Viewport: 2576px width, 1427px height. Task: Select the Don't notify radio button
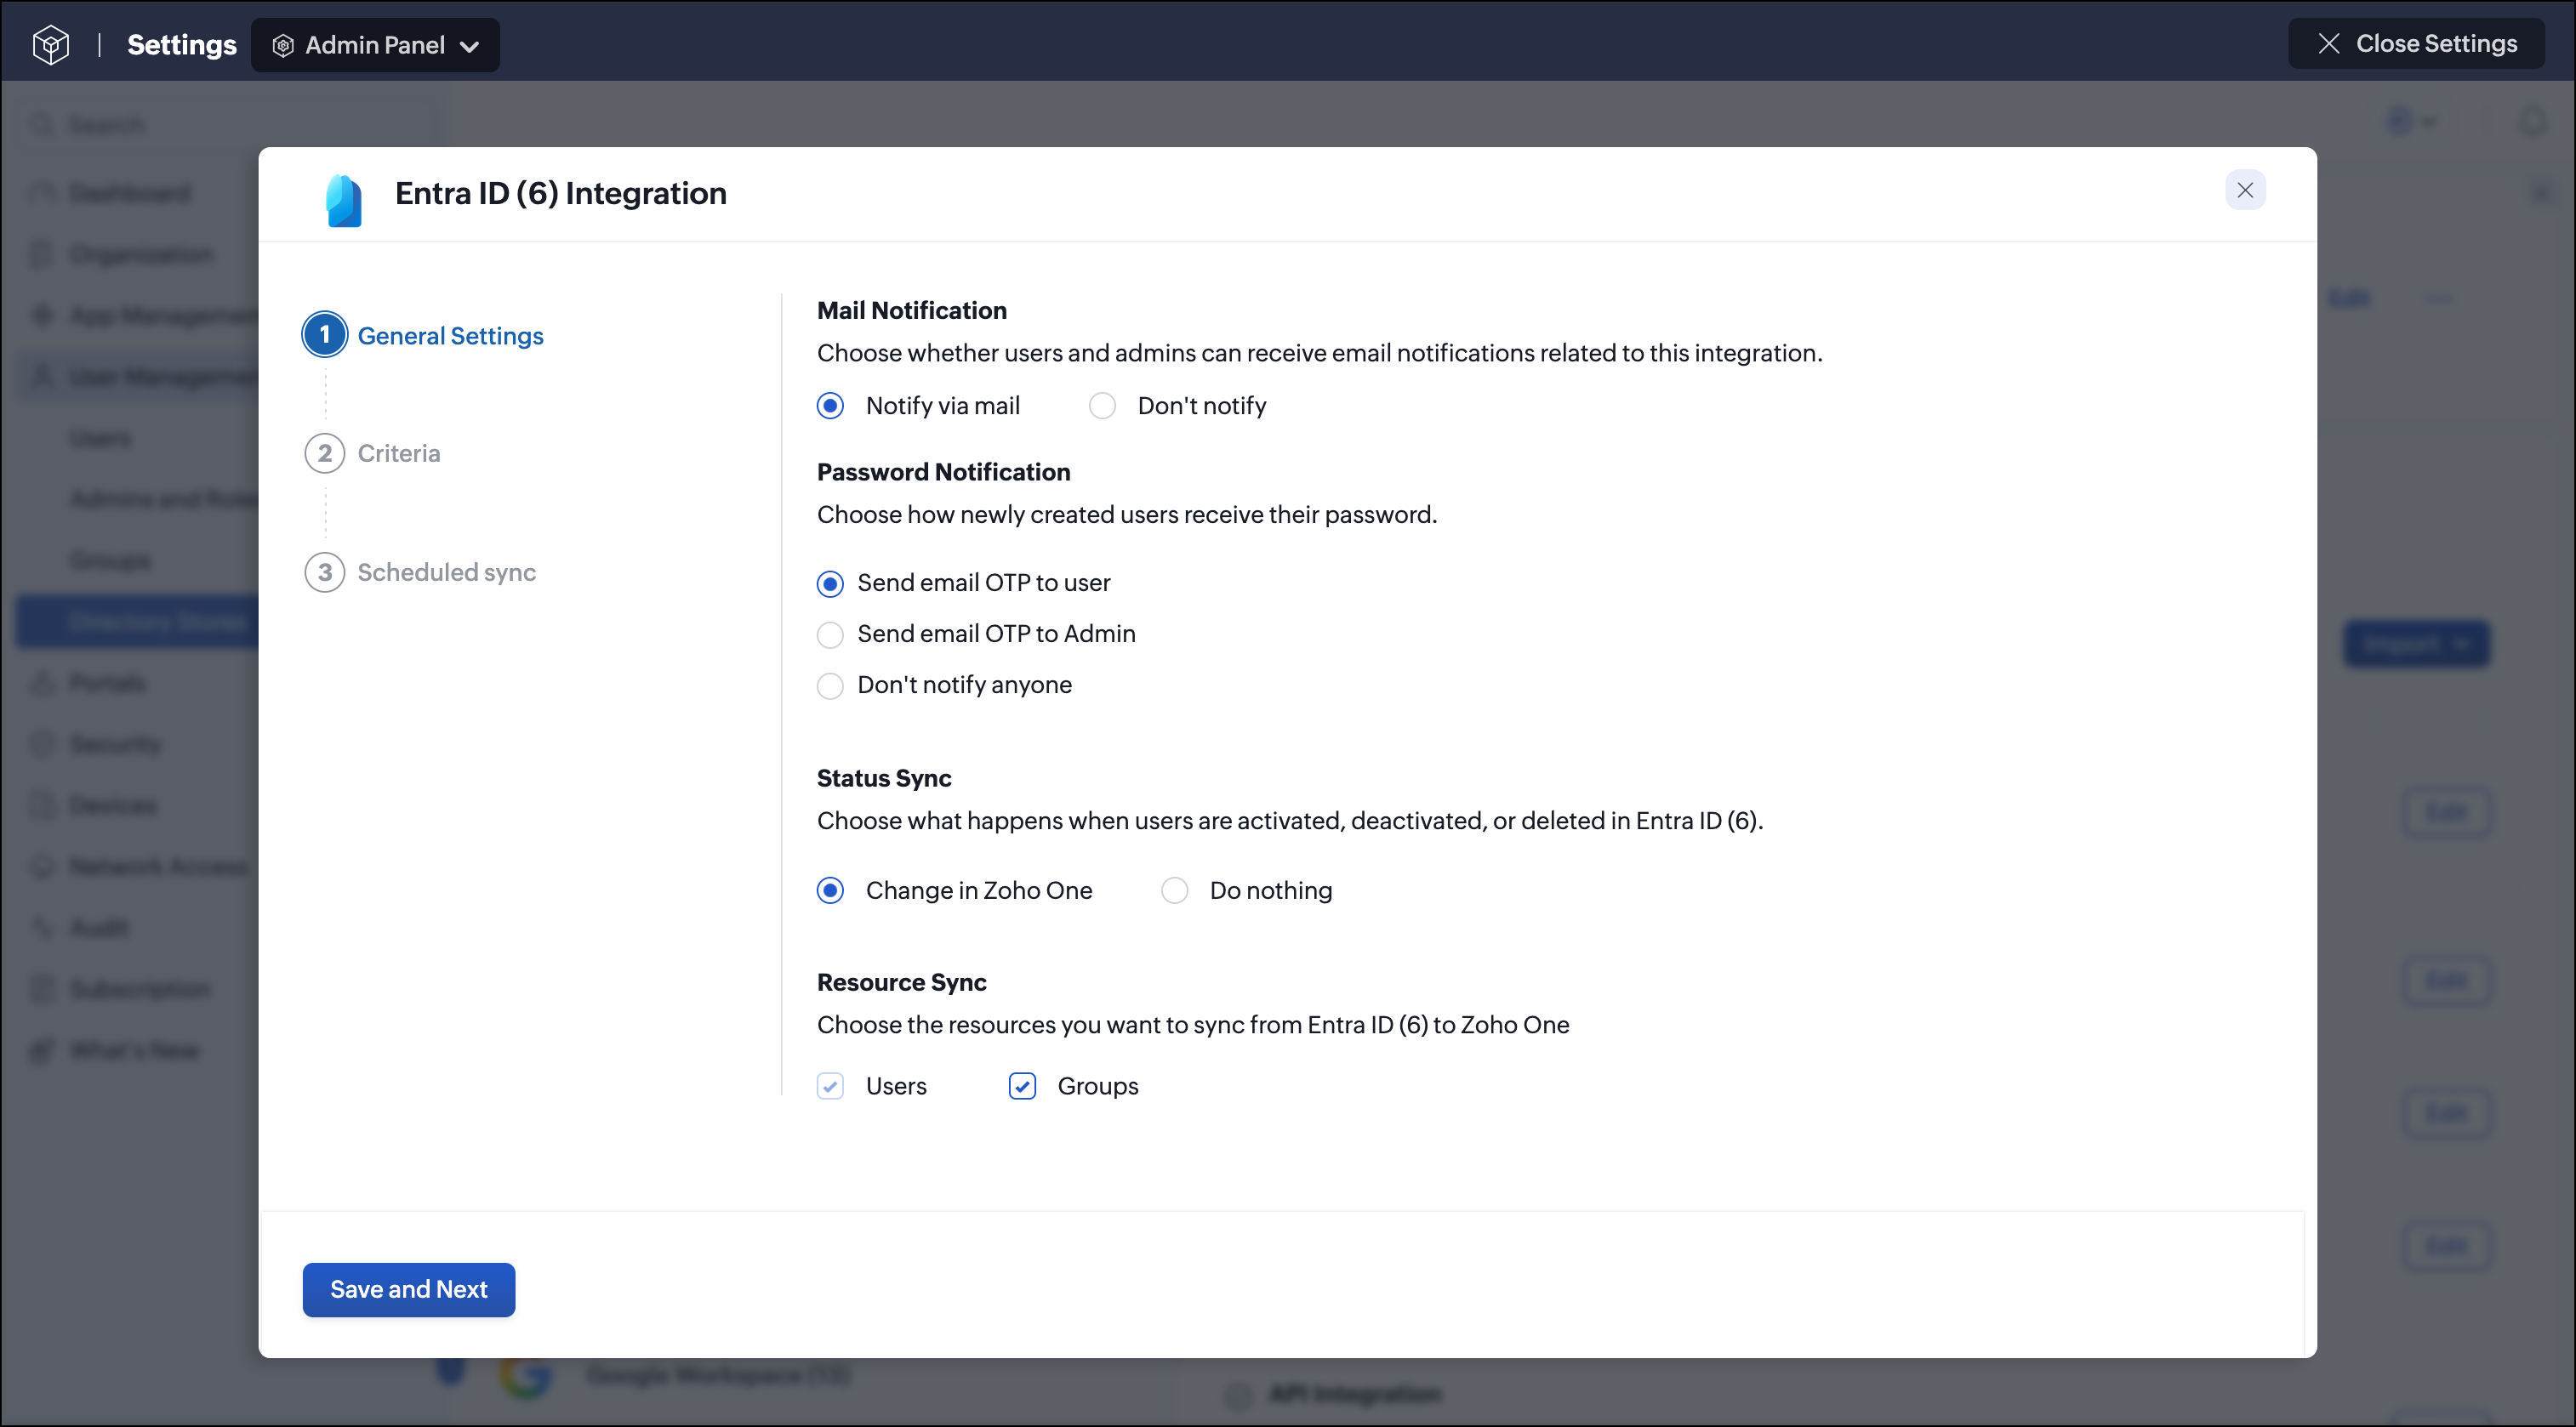pyautogui.click(x=1102, y=406)
